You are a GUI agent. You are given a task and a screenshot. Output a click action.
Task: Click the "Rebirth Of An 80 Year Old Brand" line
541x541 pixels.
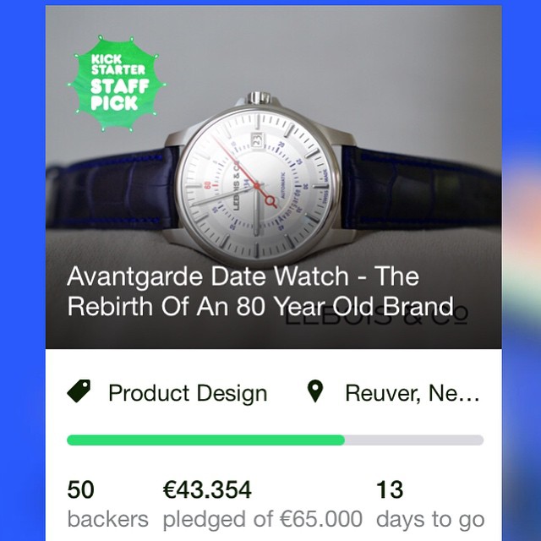(260, 306)
